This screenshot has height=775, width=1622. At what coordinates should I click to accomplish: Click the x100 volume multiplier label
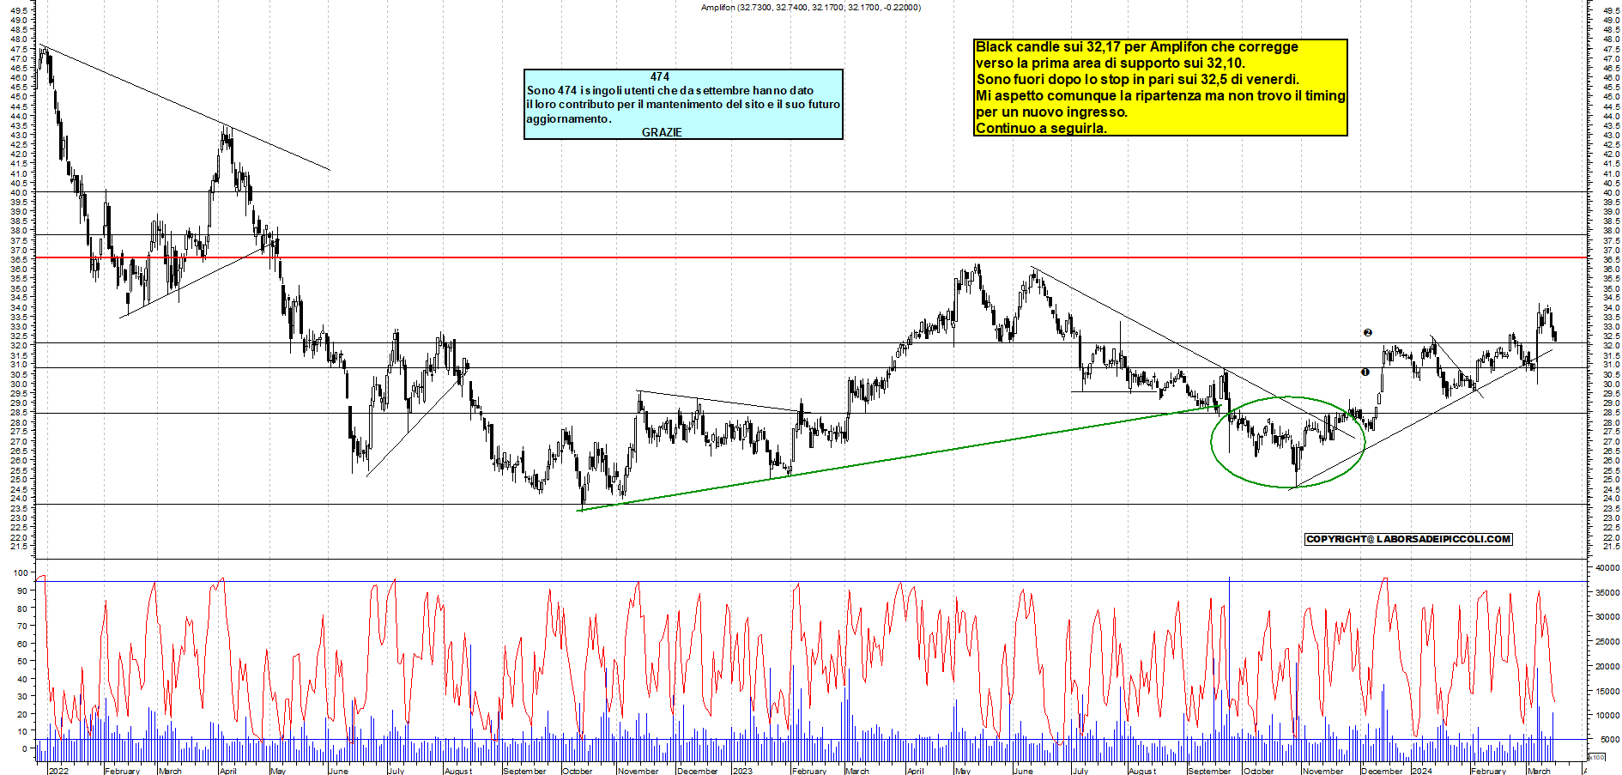[1596, 757]
